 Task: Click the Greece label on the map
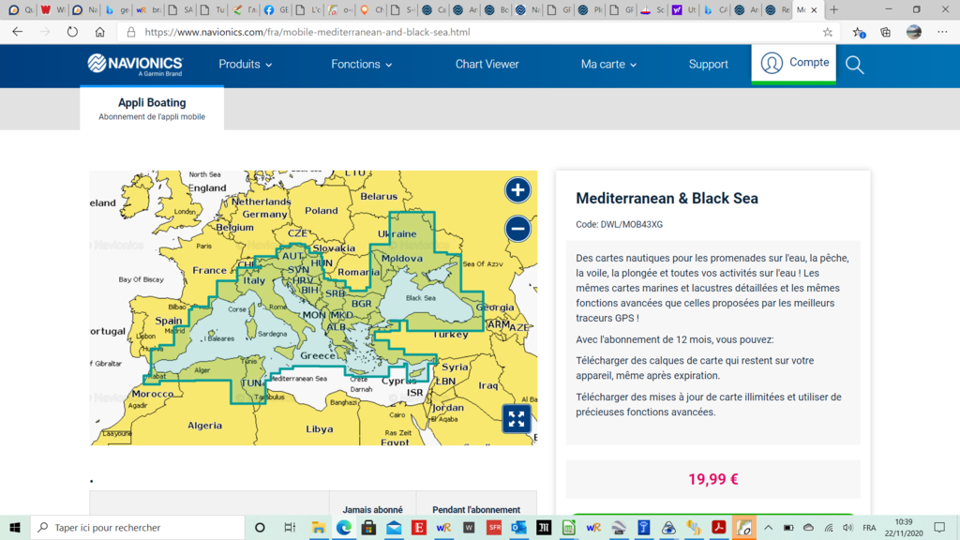(x=318, y=355)
